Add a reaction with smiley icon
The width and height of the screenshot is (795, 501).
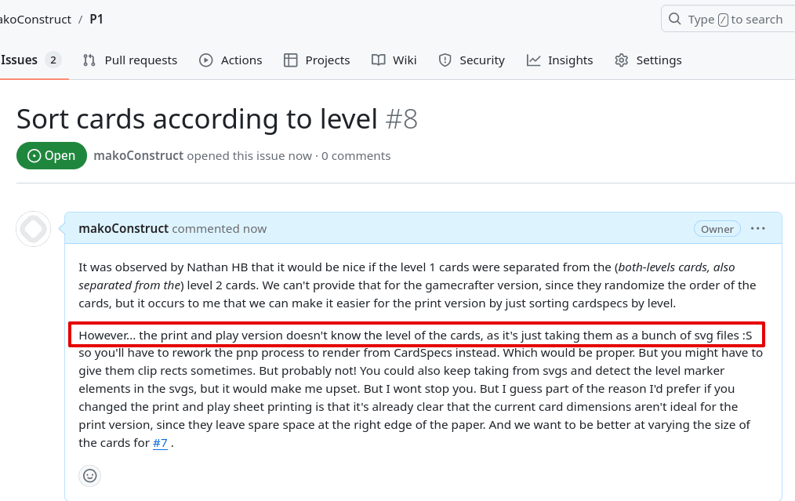pyautogui.click(x=89, y=476)
